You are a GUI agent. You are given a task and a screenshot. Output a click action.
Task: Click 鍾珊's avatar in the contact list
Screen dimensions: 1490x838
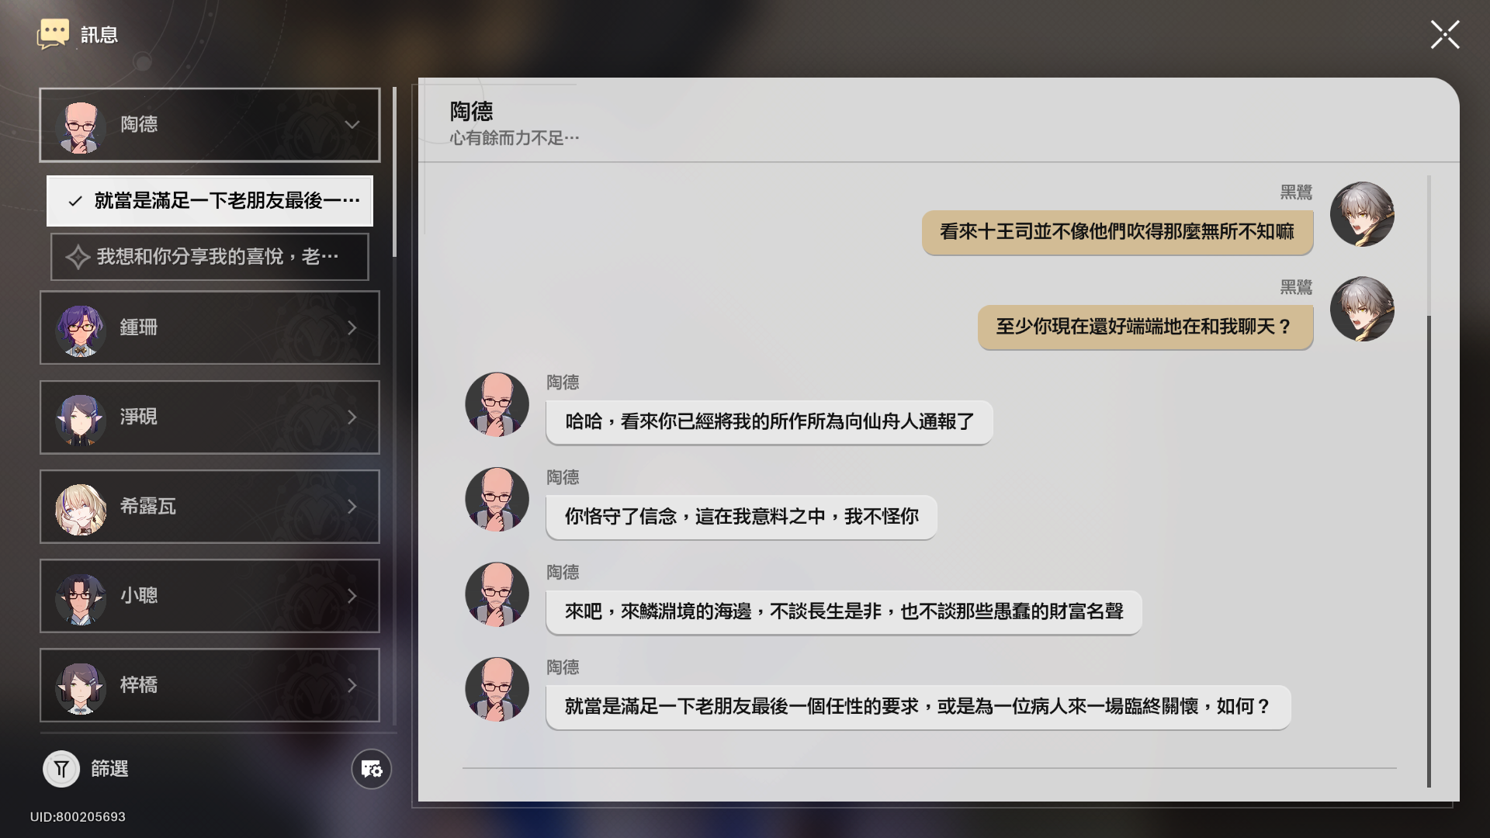(x=81, y=331)
